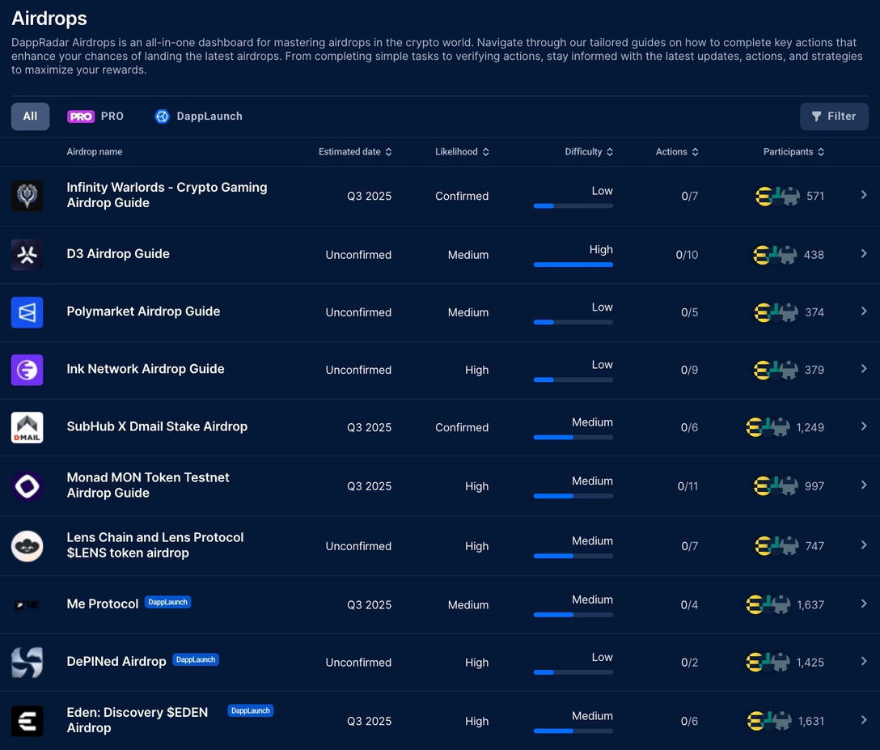The image size is (880, 750).
Task: Click the DePINed Airdrop logo icon
Action: coord(27,662)
